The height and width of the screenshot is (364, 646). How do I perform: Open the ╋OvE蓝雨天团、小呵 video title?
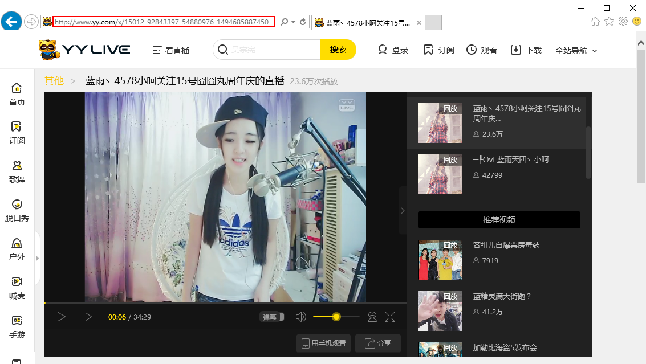click(x=511, y=159)
